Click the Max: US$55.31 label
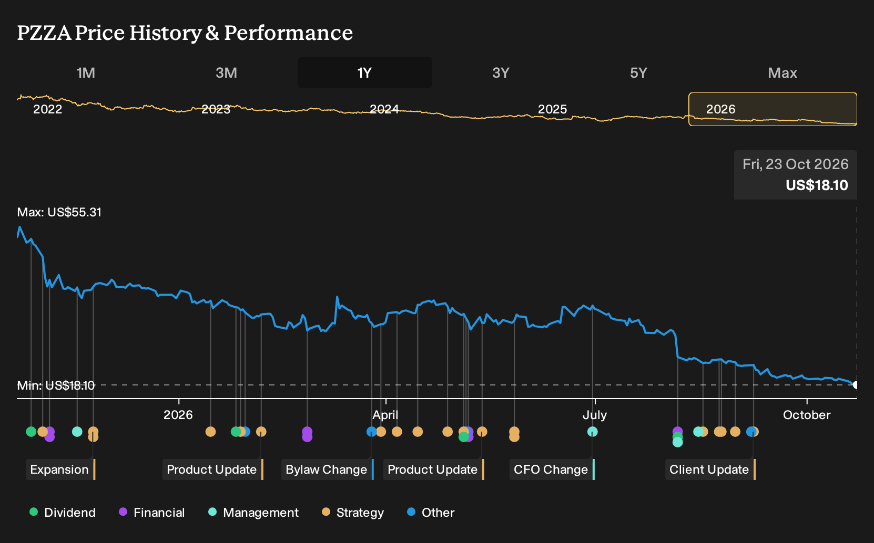 point(59,212)
